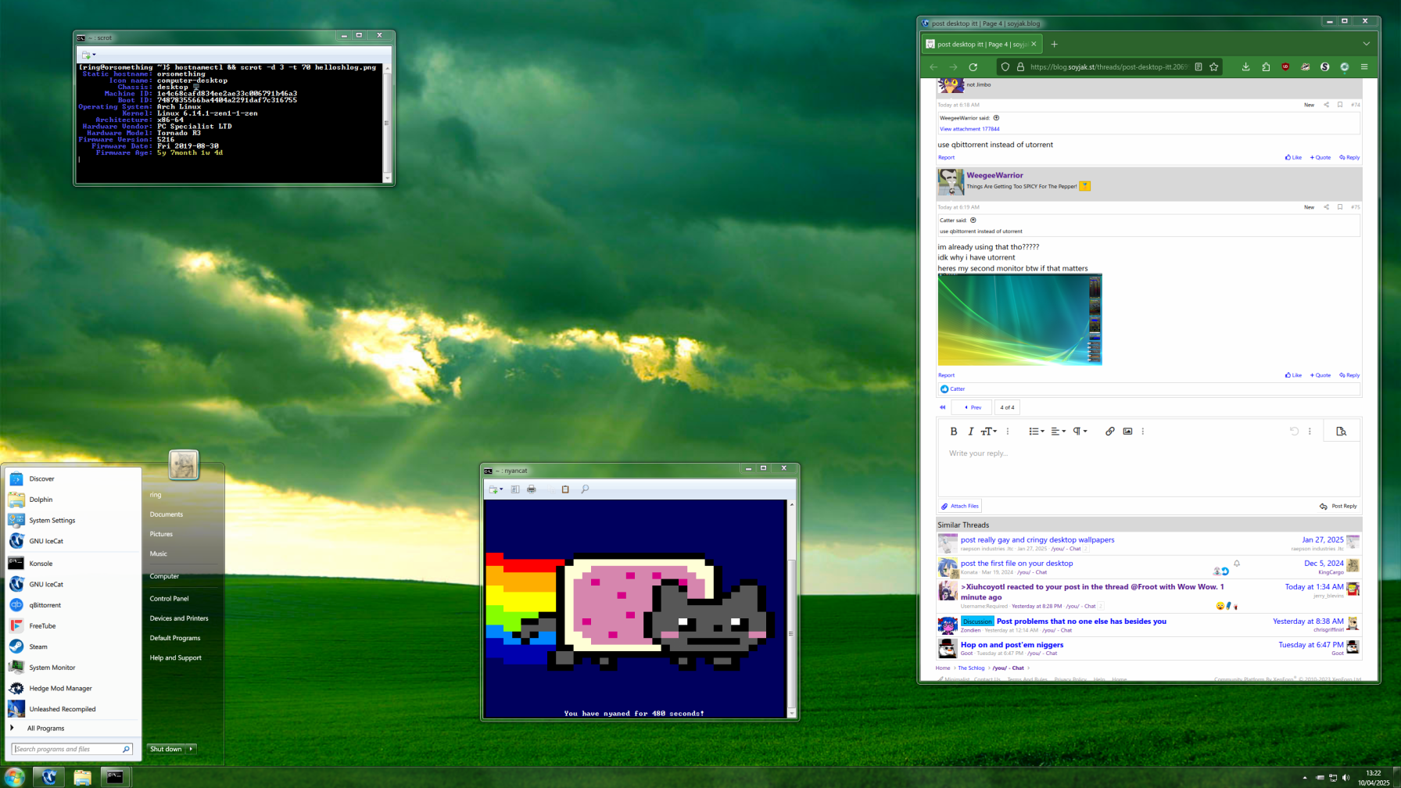This screenshot has width=1401, height=788.
Task: Insert a link in the reply editor
Action: pyautogui.click(x=1109, y=432)
